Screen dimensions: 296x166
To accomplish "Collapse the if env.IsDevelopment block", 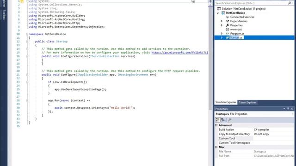I will (27, 82).
